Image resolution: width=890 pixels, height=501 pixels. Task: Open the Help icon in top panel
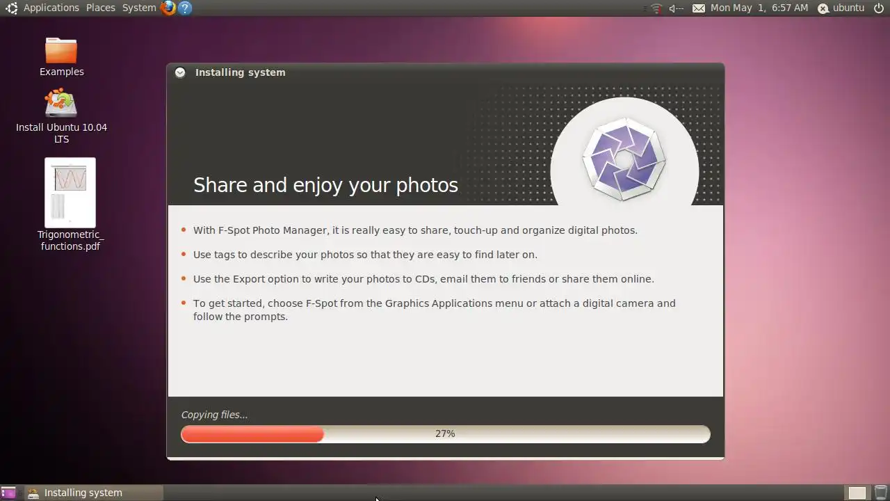(185, 8)
